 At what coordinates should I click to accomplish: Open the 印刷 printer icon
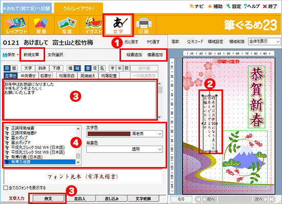[144, 25]
